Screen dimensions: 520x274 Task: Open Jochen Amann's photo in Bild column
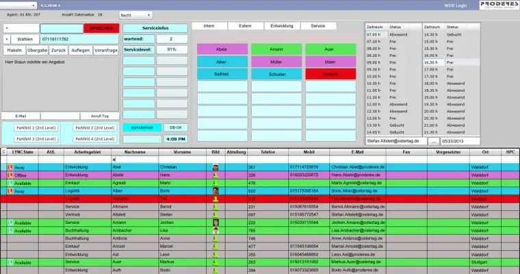click(216, 223)
